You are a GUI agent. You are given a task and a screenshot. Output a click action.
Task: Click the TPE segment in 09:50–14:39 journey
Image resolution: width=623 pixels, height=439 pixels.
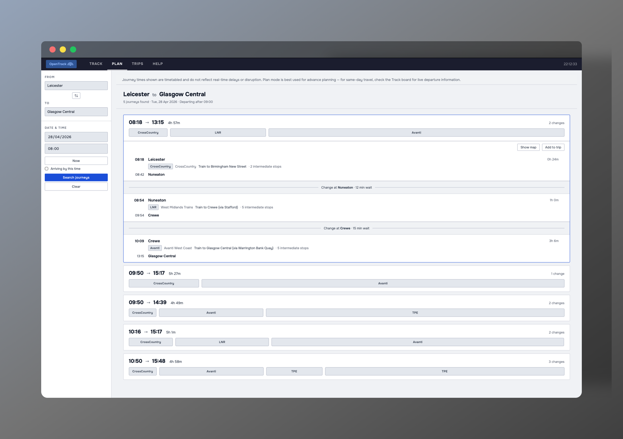(x=415, y=313)
